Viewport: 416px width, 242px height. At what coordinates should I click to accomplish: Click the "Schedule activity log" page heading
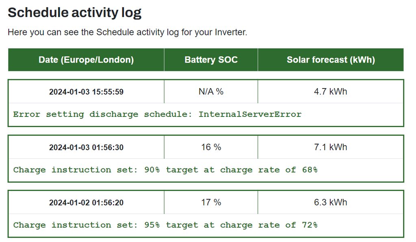(74, 13)
